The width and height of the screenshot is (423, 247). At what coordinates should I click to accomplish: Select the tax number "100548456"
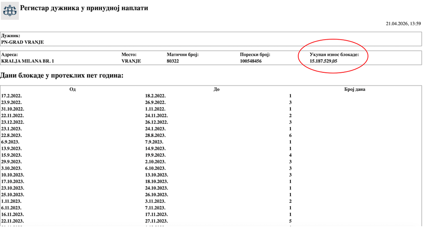(x=251, y=61)
